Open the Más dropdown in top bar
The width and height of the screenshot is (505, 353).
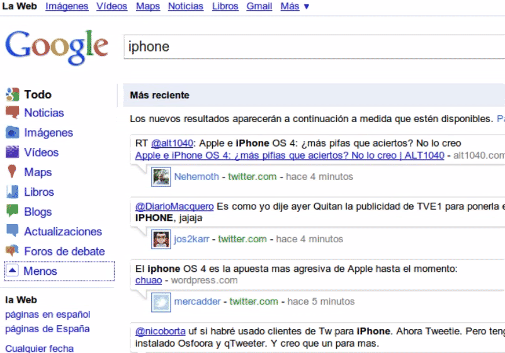pyautogui.click(x=294, y=6)
